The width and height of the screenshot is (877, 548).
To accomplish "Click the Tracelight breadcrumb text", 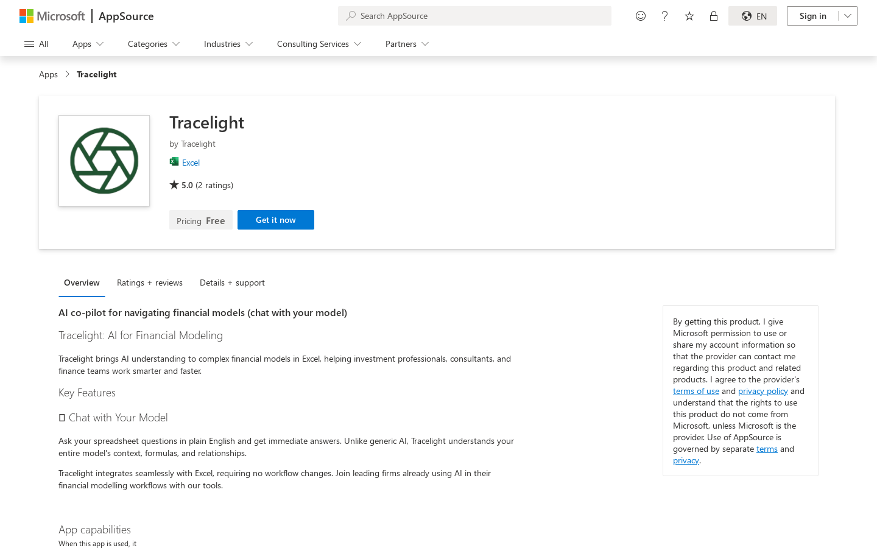I will point(97,74).
